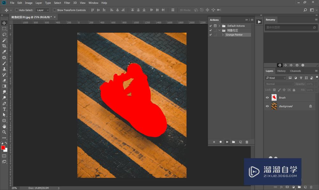Expand the Default Actions folder
The height and width of the screenshot is (190, 319).
(219, 26)
